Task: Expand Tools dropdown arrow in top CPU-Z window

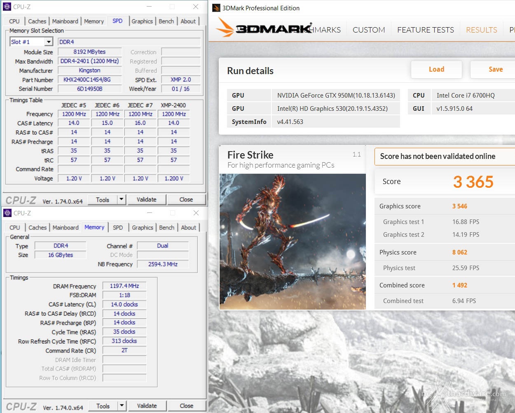Action: 121,199
